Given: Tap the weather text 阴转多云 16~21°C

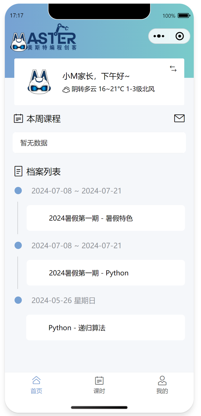Looking at the screenshot, I should (x=98, y=89).
